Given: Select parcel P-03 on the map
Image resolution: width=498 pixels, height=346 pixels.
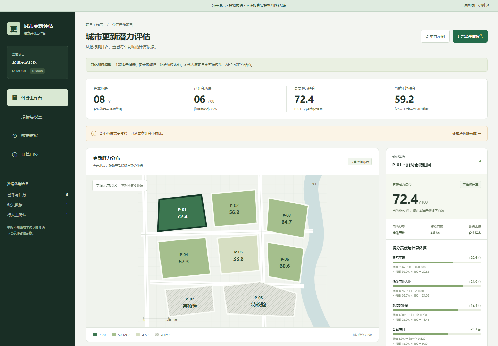Looking at the screenshot, I should (x=287, y=218).
